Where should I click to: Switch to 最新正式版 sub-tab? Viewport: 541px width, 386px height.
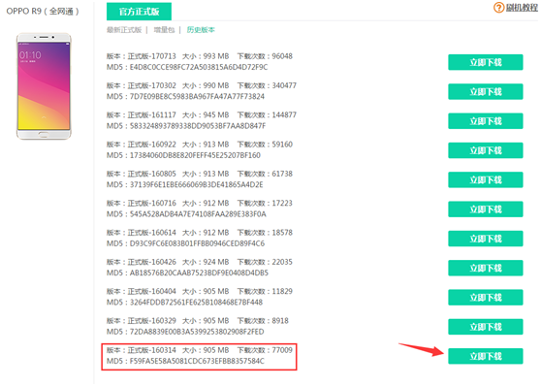124,30
